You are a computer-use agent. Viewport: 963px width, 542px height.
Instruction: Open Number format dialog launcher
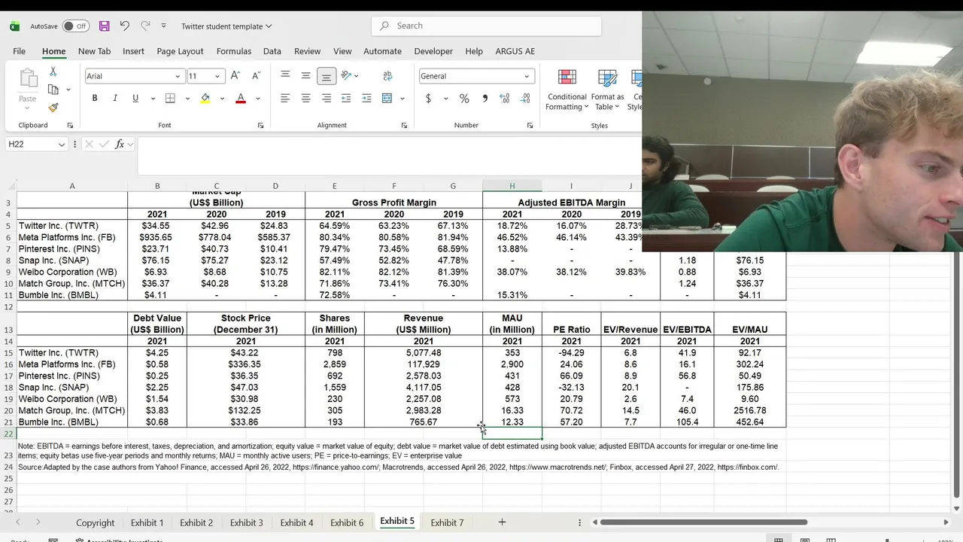pos(531,126)
